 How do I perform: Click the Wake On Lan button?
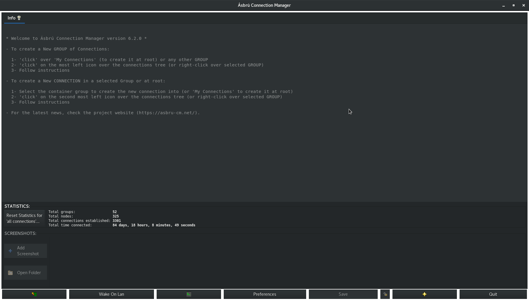click(x=111, y=294)
